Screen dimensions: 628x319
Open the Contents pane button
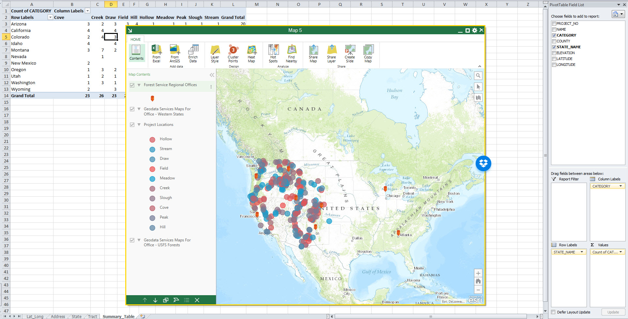[x=136, y=53]
